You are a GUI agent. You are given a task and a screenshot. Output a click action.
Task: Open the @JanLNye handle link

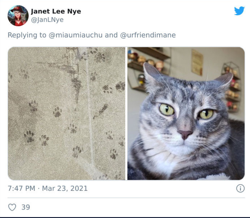coord(47,20)
